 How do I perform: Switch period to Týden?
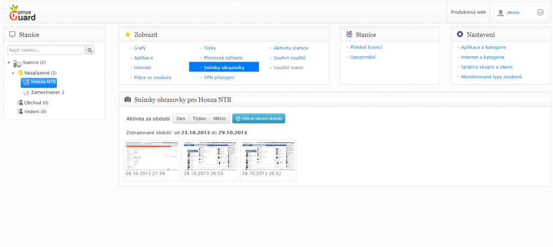[x=199, y=118]
